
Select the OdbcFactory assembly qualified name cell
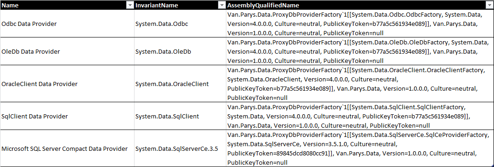(x=360, y=24)
